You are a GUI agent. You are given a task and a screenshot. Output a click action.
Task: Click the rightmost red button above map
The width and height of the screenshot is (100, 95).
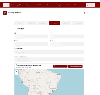coord(75,66)
